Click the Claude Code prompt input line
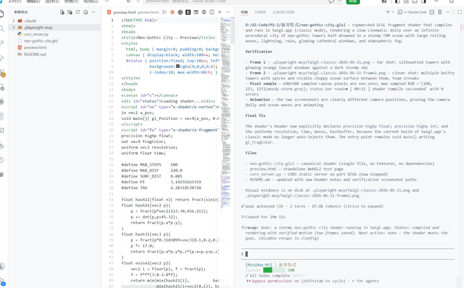Image resolution: width=464 pixels, height=288 pixels. pyautogui.click(x=348, y=254)
